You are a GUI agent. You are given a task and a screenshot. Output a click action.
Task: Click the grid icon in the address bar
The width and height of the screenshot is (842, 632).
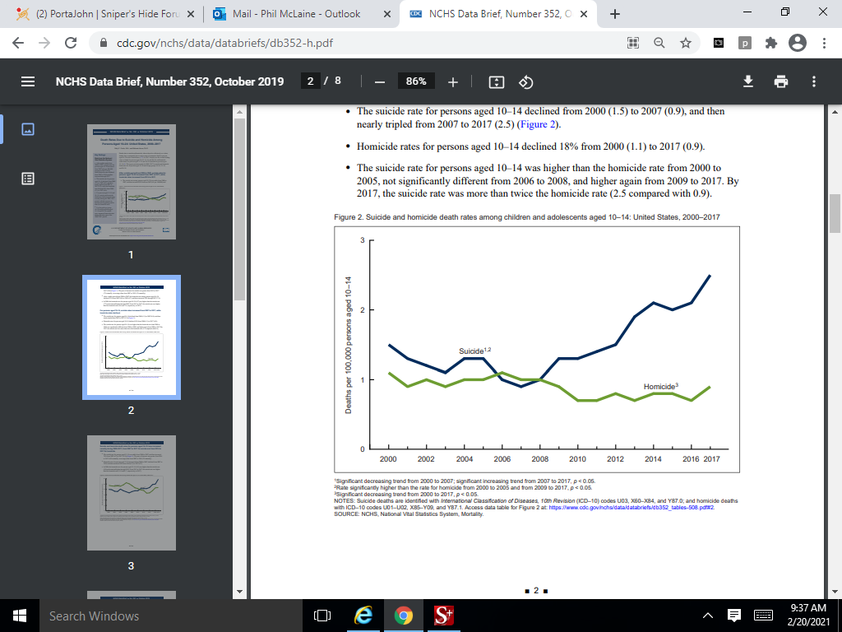click(633, 43)
